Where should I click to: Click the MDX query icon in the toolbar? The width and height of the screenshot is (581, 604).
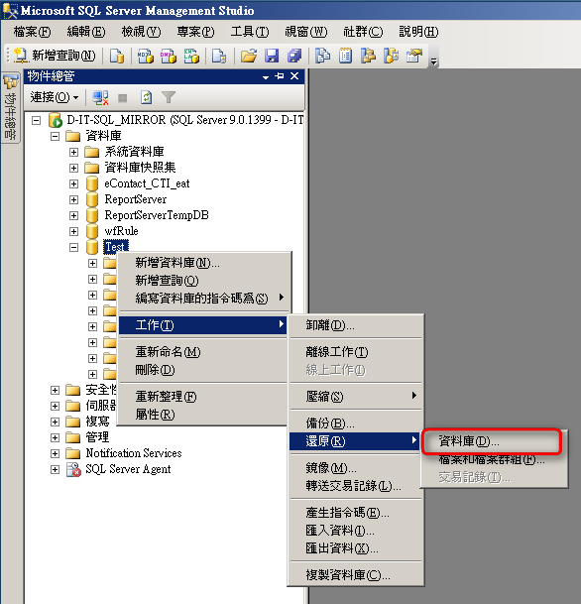[x=146, y=56]
